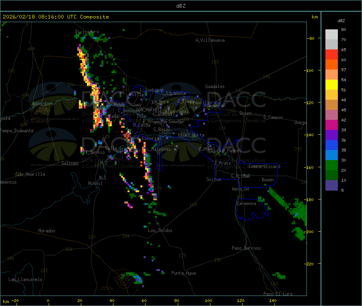Click the 80 dBZ light gray legend swatch
Image resolution: width=362 pixels, height=306 pixels.
click(331, 35)
